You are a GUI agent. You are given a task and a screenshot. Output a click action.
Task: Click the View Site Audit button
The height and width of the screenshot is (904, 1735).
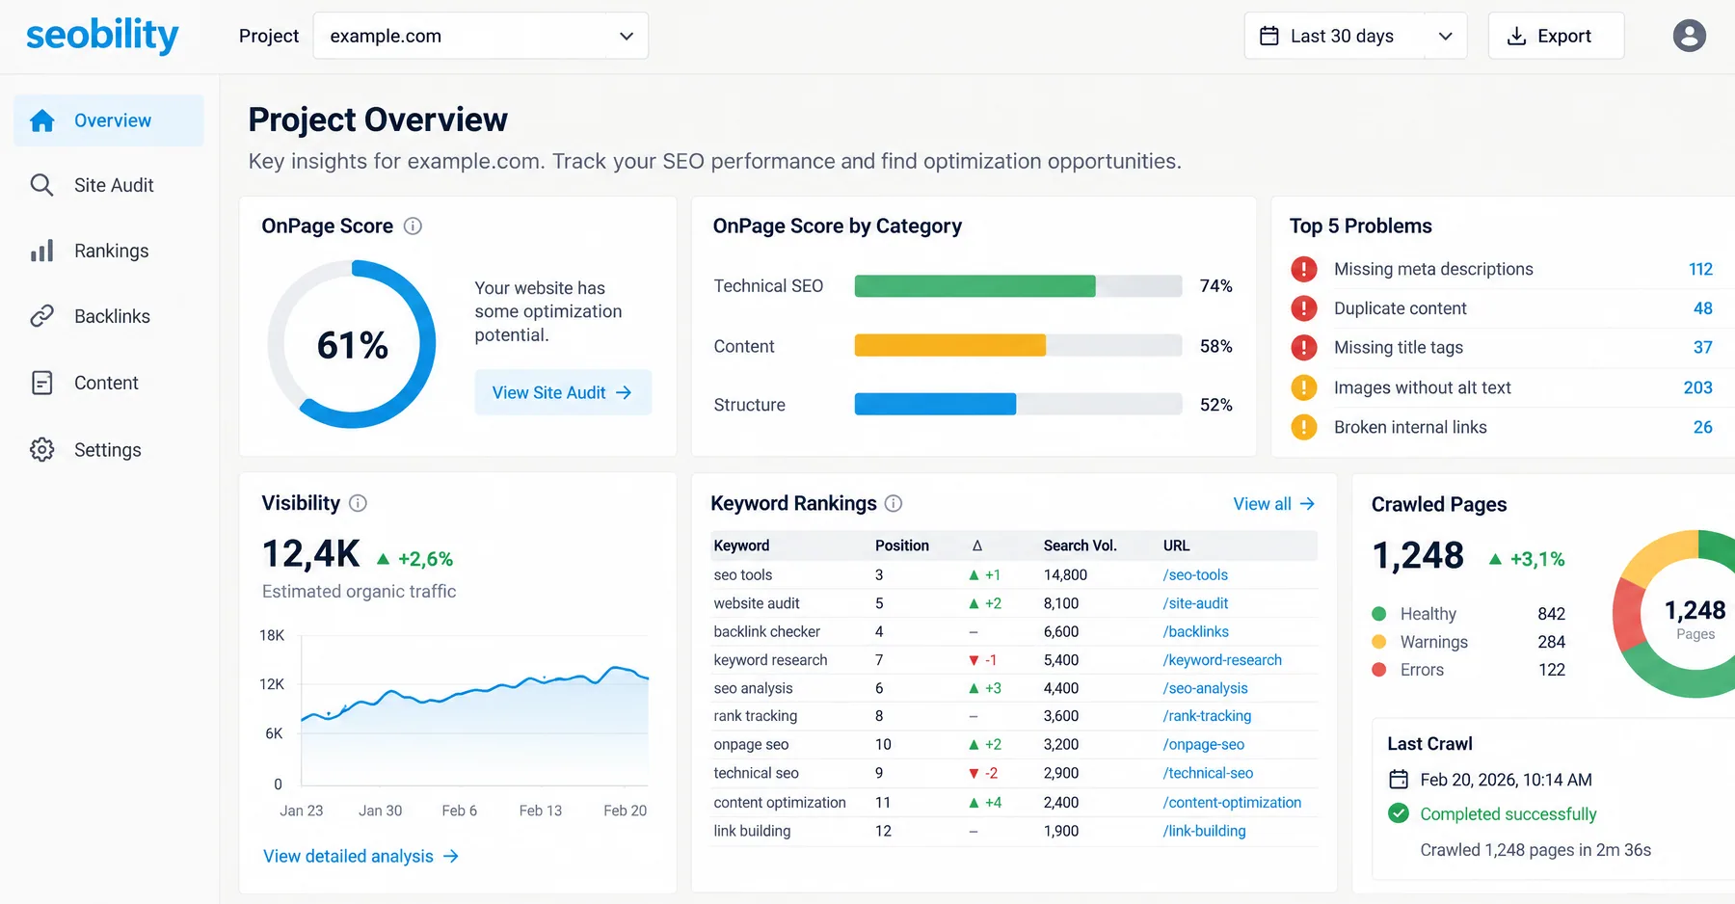pyautogui.click(x=563, y=392)
